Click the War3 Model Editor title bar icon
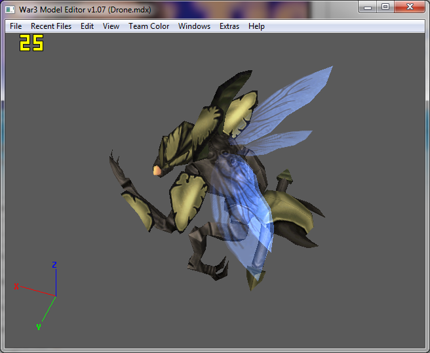 (10, 10)
